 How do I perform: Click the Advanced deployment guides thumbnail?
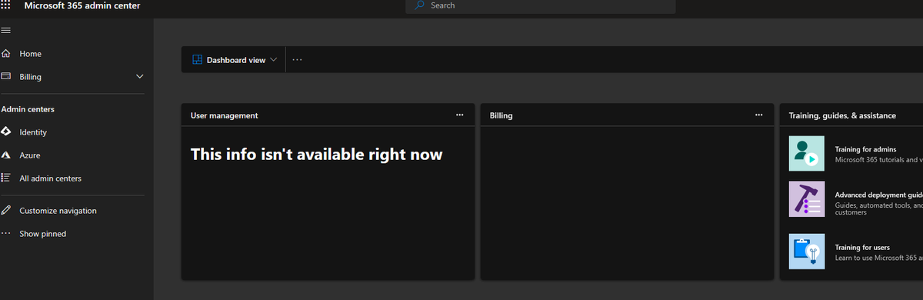(x=807, y=199)
